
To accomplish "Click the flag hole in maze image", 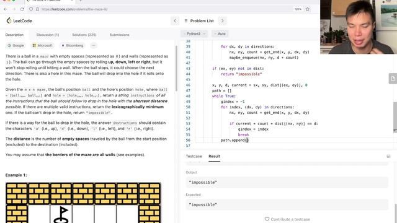I will coord(61,214).
